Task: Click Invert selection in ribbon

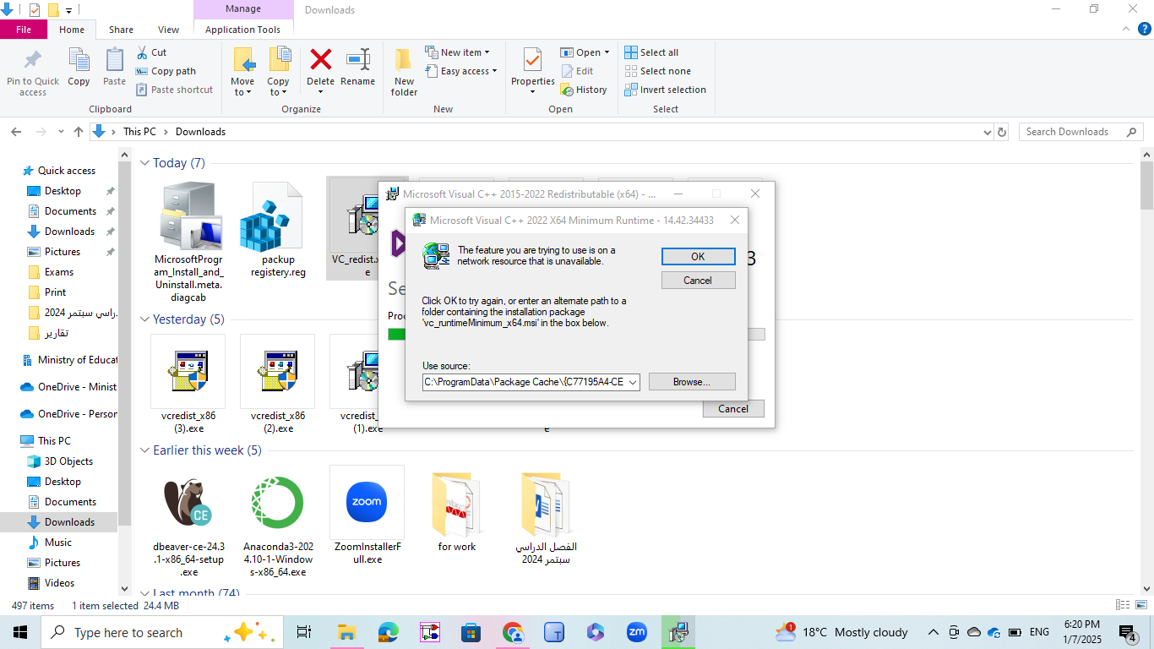Action: (x=665, y=90)
